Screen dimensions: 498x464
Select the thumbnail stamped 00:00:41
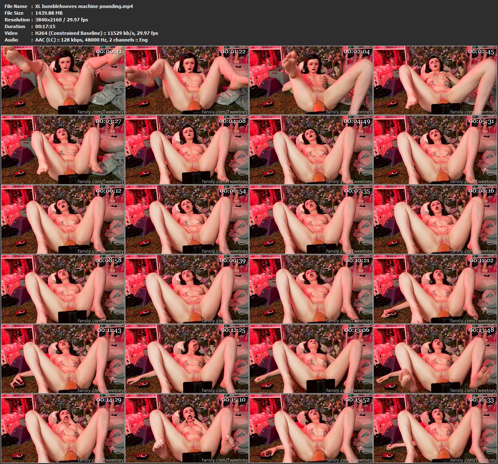click(x=63, y=80)
